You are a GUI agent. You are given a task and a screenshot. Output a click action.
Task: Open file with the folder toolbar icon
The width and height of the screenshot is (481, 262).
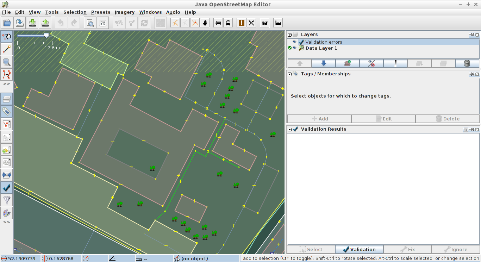[7, 23]
